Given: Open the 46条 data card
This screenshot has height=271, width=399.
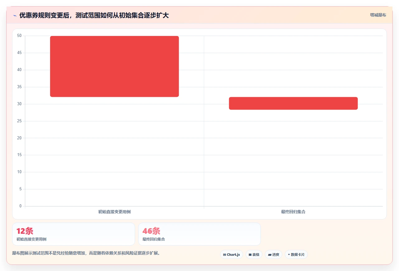Looking at the screenshot, I should (x=199, y=234).
